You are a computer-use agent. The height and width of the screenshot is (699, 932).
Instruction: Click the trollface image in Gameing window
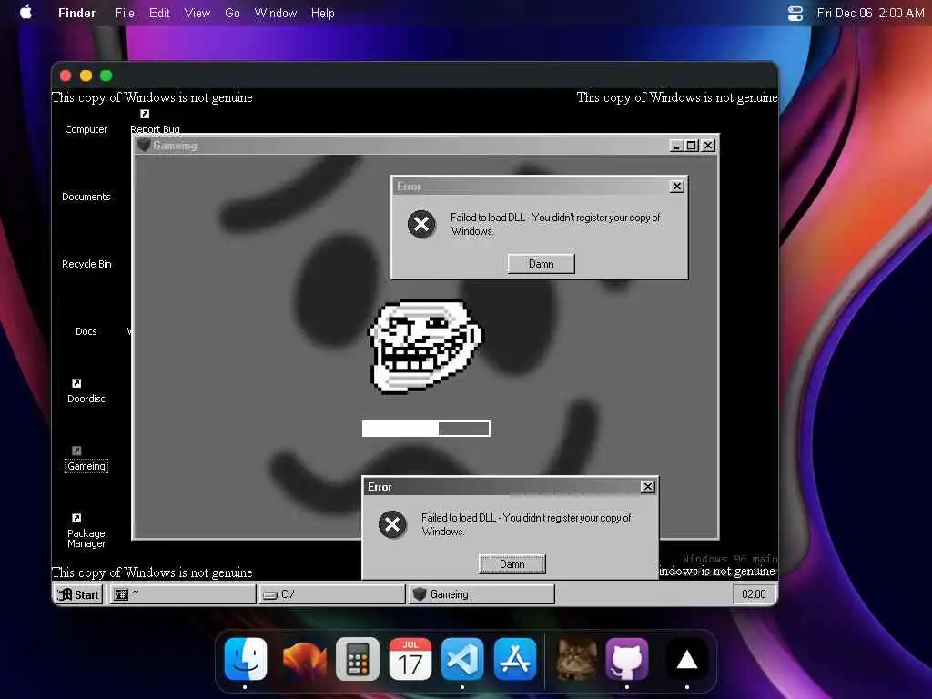pyautogui.click(x=426, y=346)
